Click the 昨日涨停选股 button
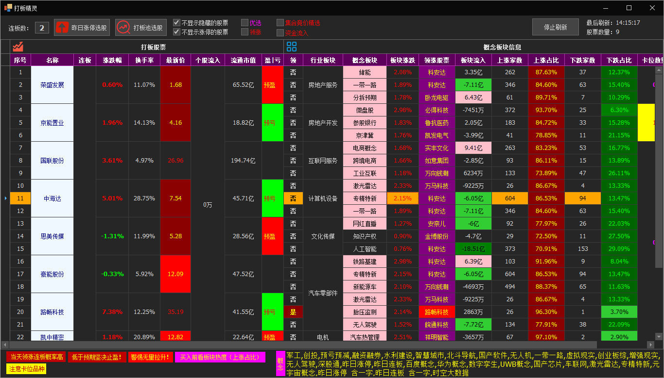The width and height of the screenshot is (664, 378). (82, 28)
